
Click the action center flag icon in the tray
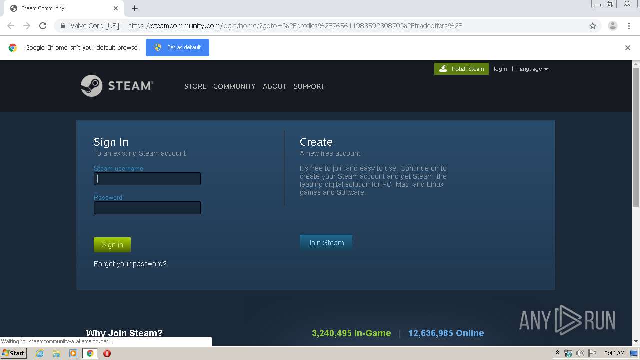[591, 353]
